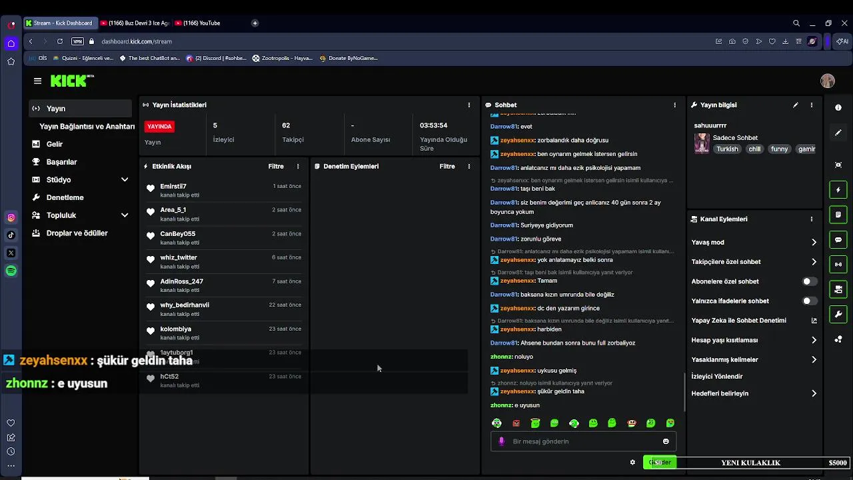Screen dimensions: 853x480
Task: Open Filtre dropdown in Denetim Eylemleri
Action: (447, 166)
